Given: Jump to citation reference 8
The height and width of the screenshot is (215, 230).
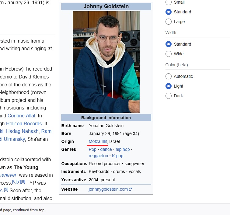Looking at the screenshot, I should tap(23, 182).
